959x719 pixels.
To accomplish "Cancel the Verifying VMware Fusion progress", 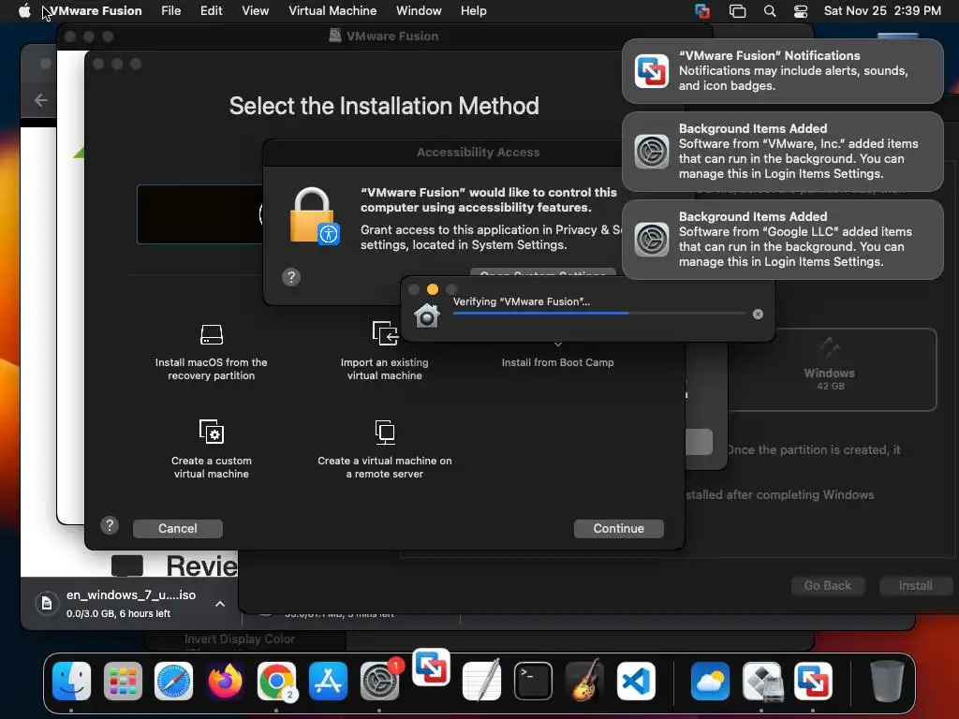I will click(758, 315).
